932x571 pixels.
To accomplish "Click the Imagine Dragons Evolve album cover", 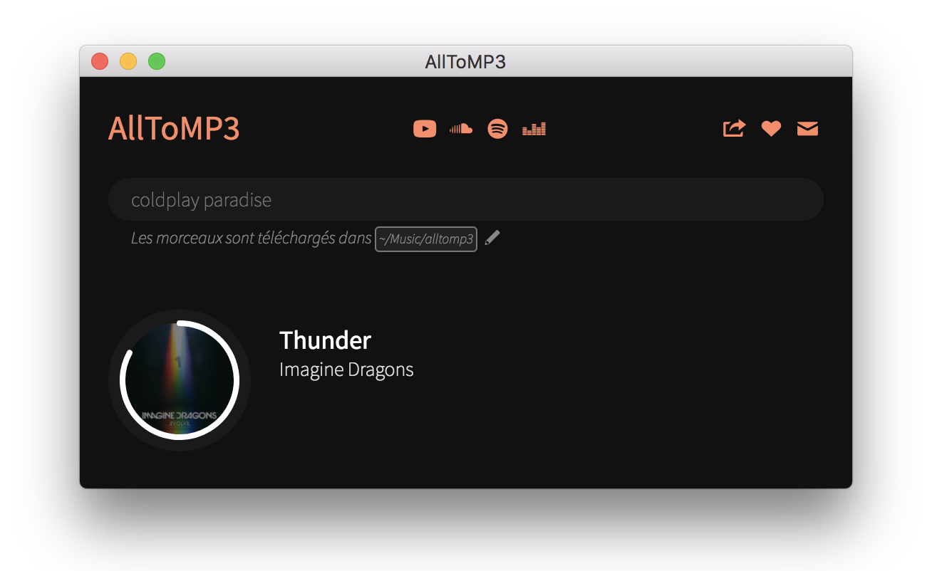I will coord(180,380).
